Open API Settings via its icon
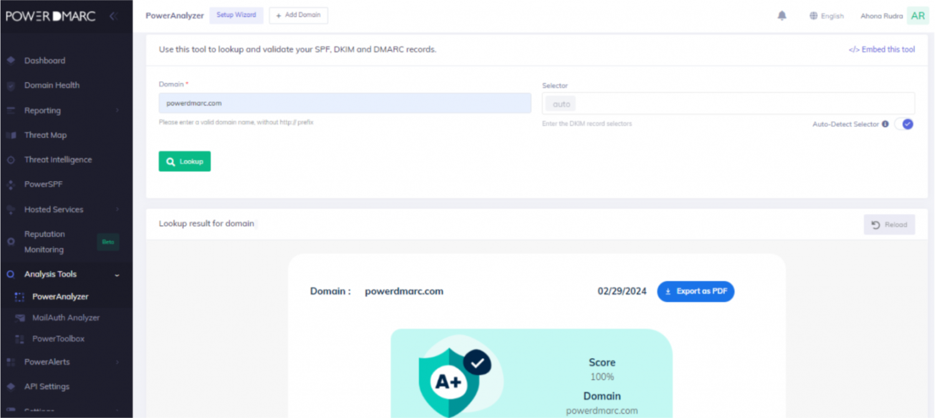This screenshot has height=418, width=935. (x=11, y=386)
